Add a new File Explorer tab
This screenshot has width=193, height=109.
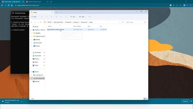[x=57, y=12]
